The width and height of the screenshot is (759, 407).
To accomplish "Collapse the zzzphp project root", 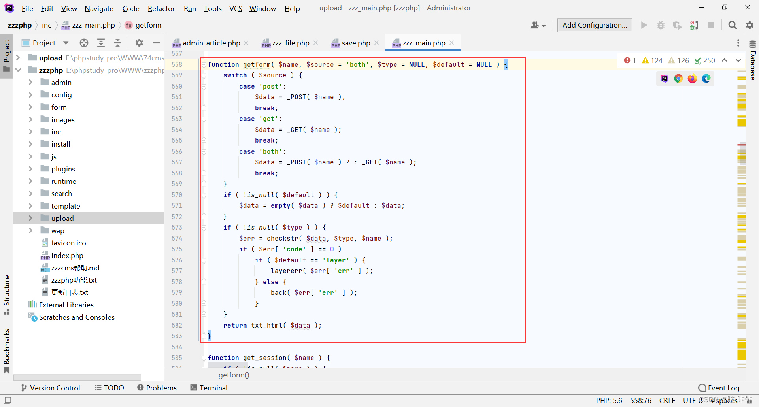I will coord(18,70).
